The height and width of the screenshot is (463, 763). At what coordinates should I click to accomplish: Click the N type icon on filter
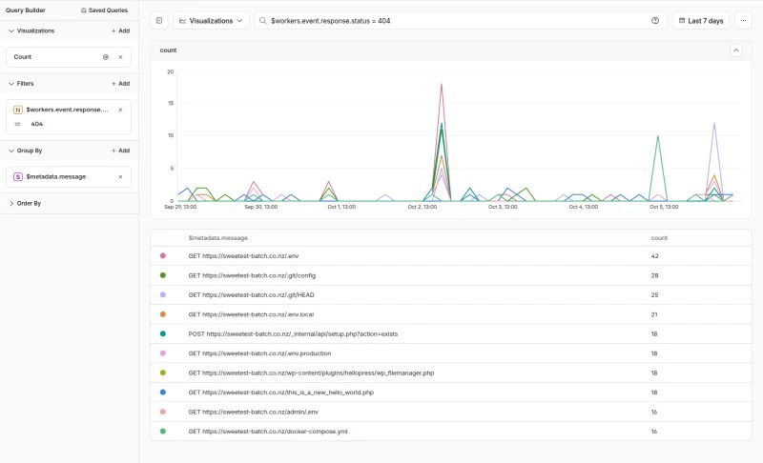click(x=18, y=110)
